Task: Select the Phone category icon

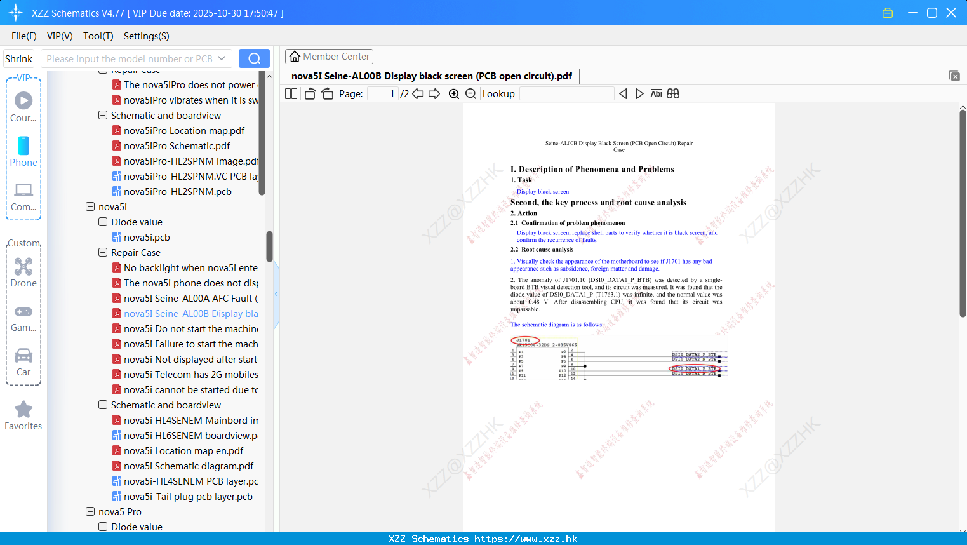Action: coord(23,151)
